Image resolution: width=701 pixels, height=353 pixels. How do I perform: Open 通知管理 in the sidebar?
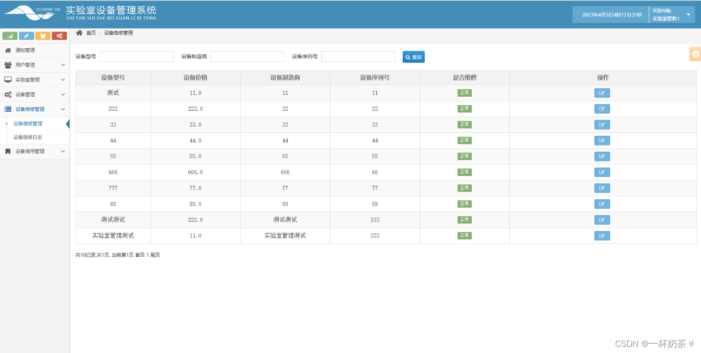coord(35,50)
